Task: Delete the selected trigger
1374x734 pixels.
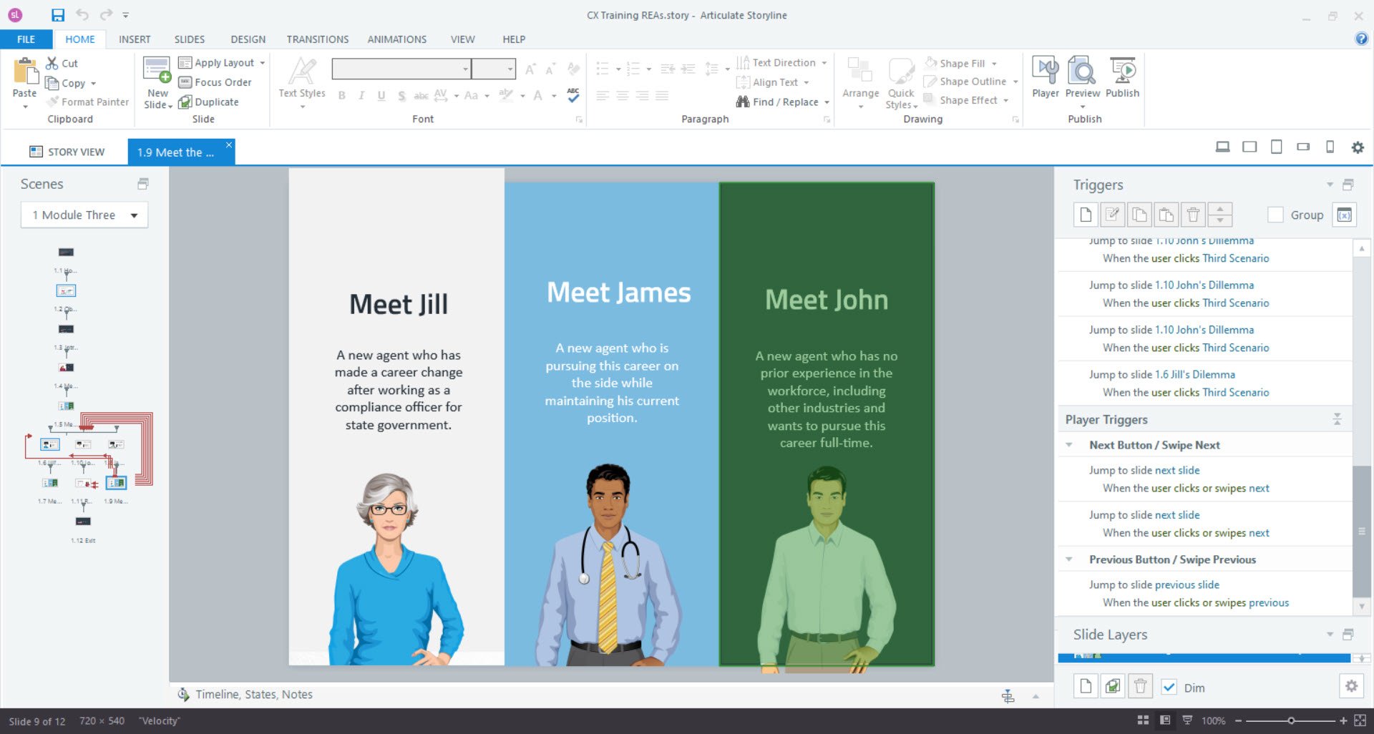Action: tap(1193, 215)
